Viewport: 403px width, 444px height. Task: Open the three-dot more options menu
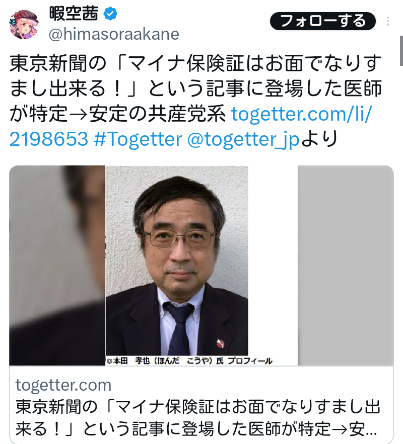tap(387, 21)
